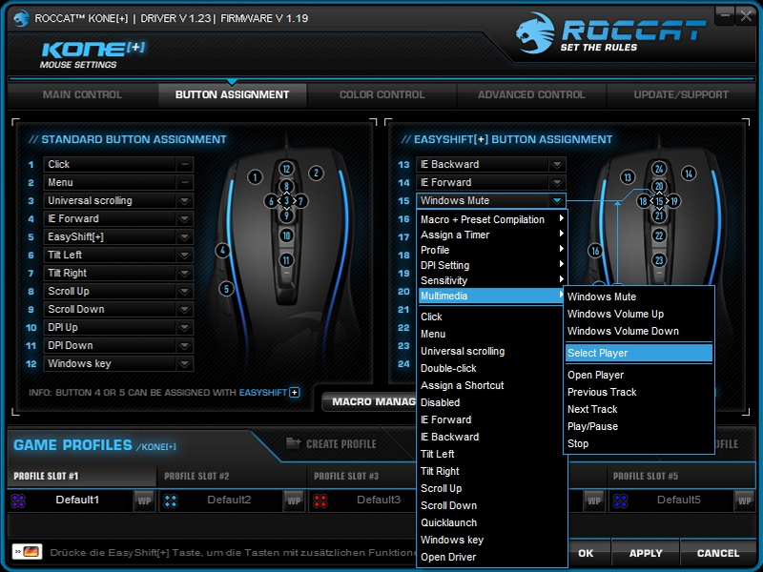
Task: Click marker 16 on EasyShift mouse diagram
Action: tap(595, 251)
